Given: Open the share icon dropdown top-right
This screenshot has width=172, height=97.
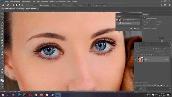Looking at the screenshot, I should click(170, 5).
